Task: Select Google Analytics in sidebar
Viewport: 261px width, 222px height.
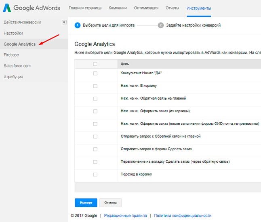Action: pos(19,44)
